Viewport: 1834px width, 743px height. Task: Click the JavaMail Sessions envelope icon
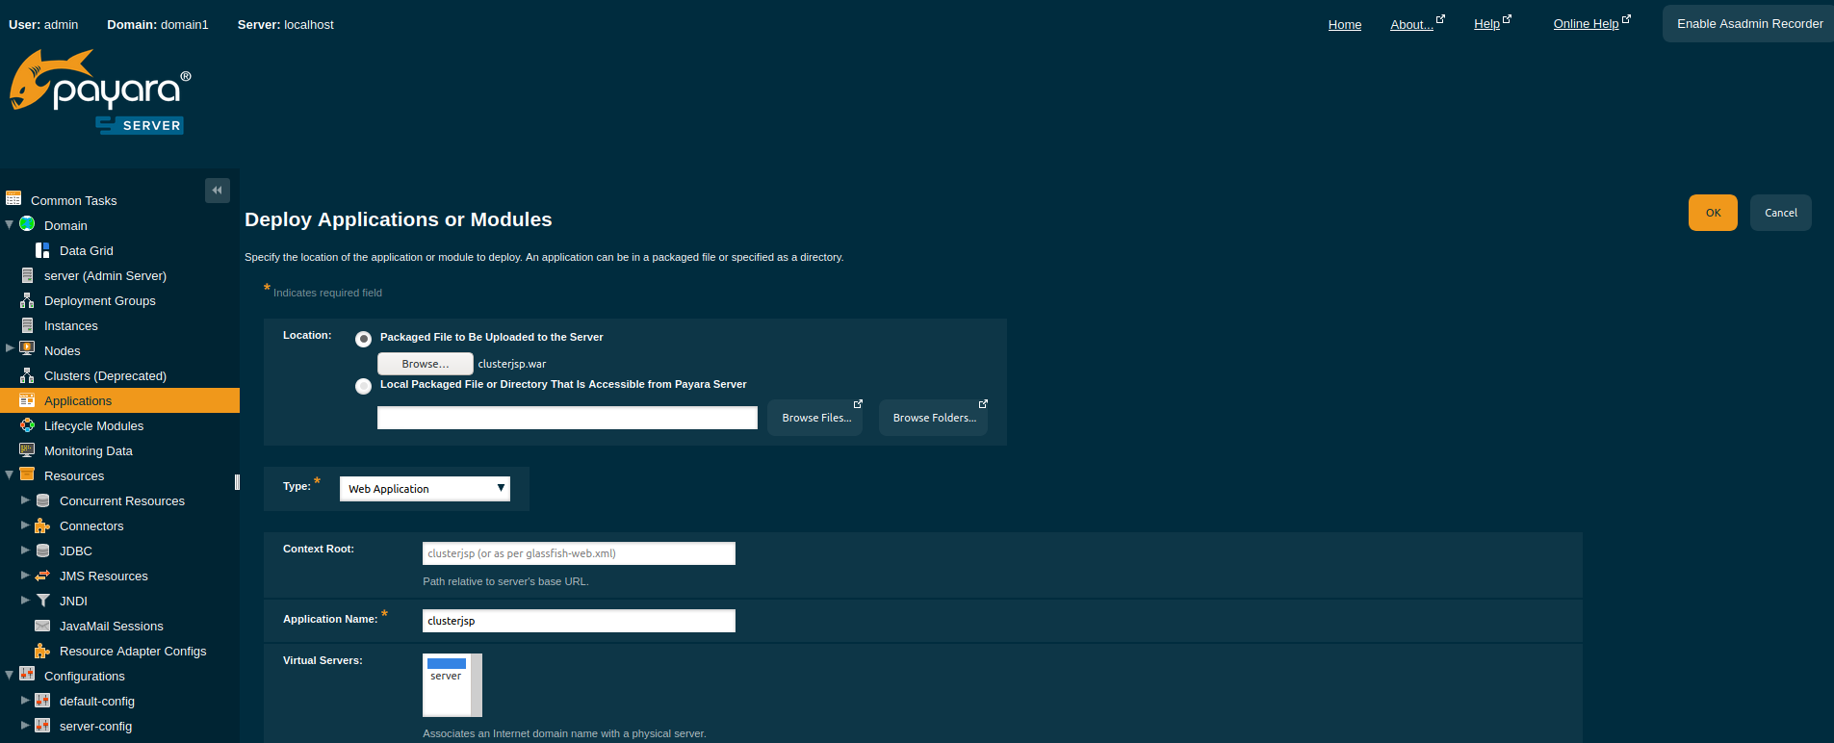[42, 626]
